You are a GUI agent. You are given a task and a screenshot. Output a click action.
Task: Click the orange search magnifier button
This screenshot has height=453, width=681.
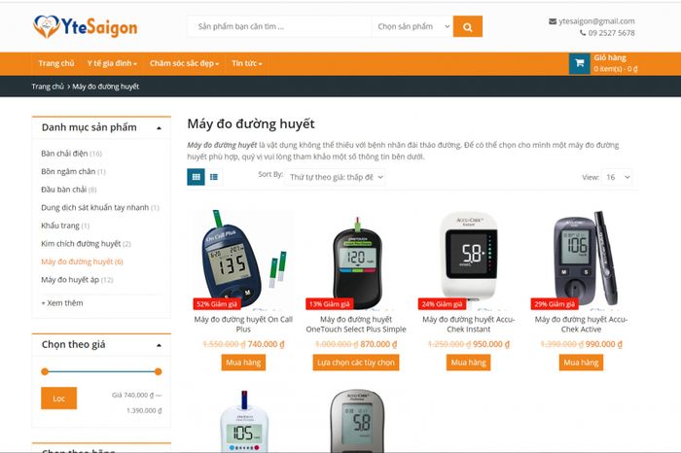[x=467, y=27]
